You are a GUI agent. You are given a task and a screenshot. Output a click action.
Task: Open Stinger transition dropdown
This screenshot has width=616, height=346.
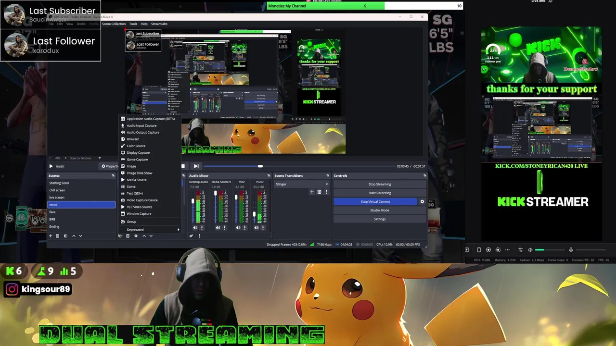[x=302, y=184]
